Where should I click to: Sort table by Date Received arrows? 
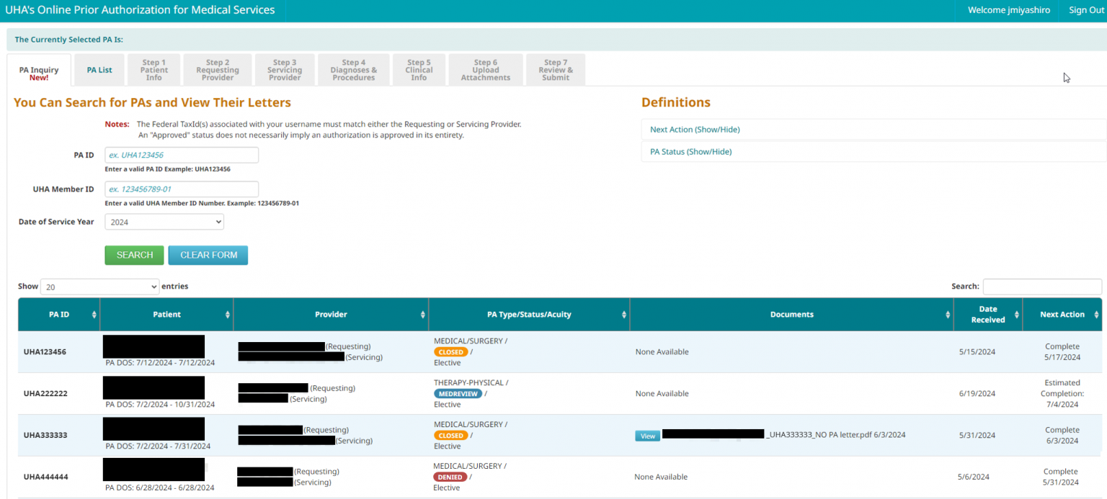coord(1017,315)
